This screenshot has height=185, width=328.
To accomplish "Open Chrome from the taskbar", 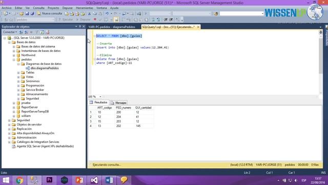I will (x=19, y=180).
